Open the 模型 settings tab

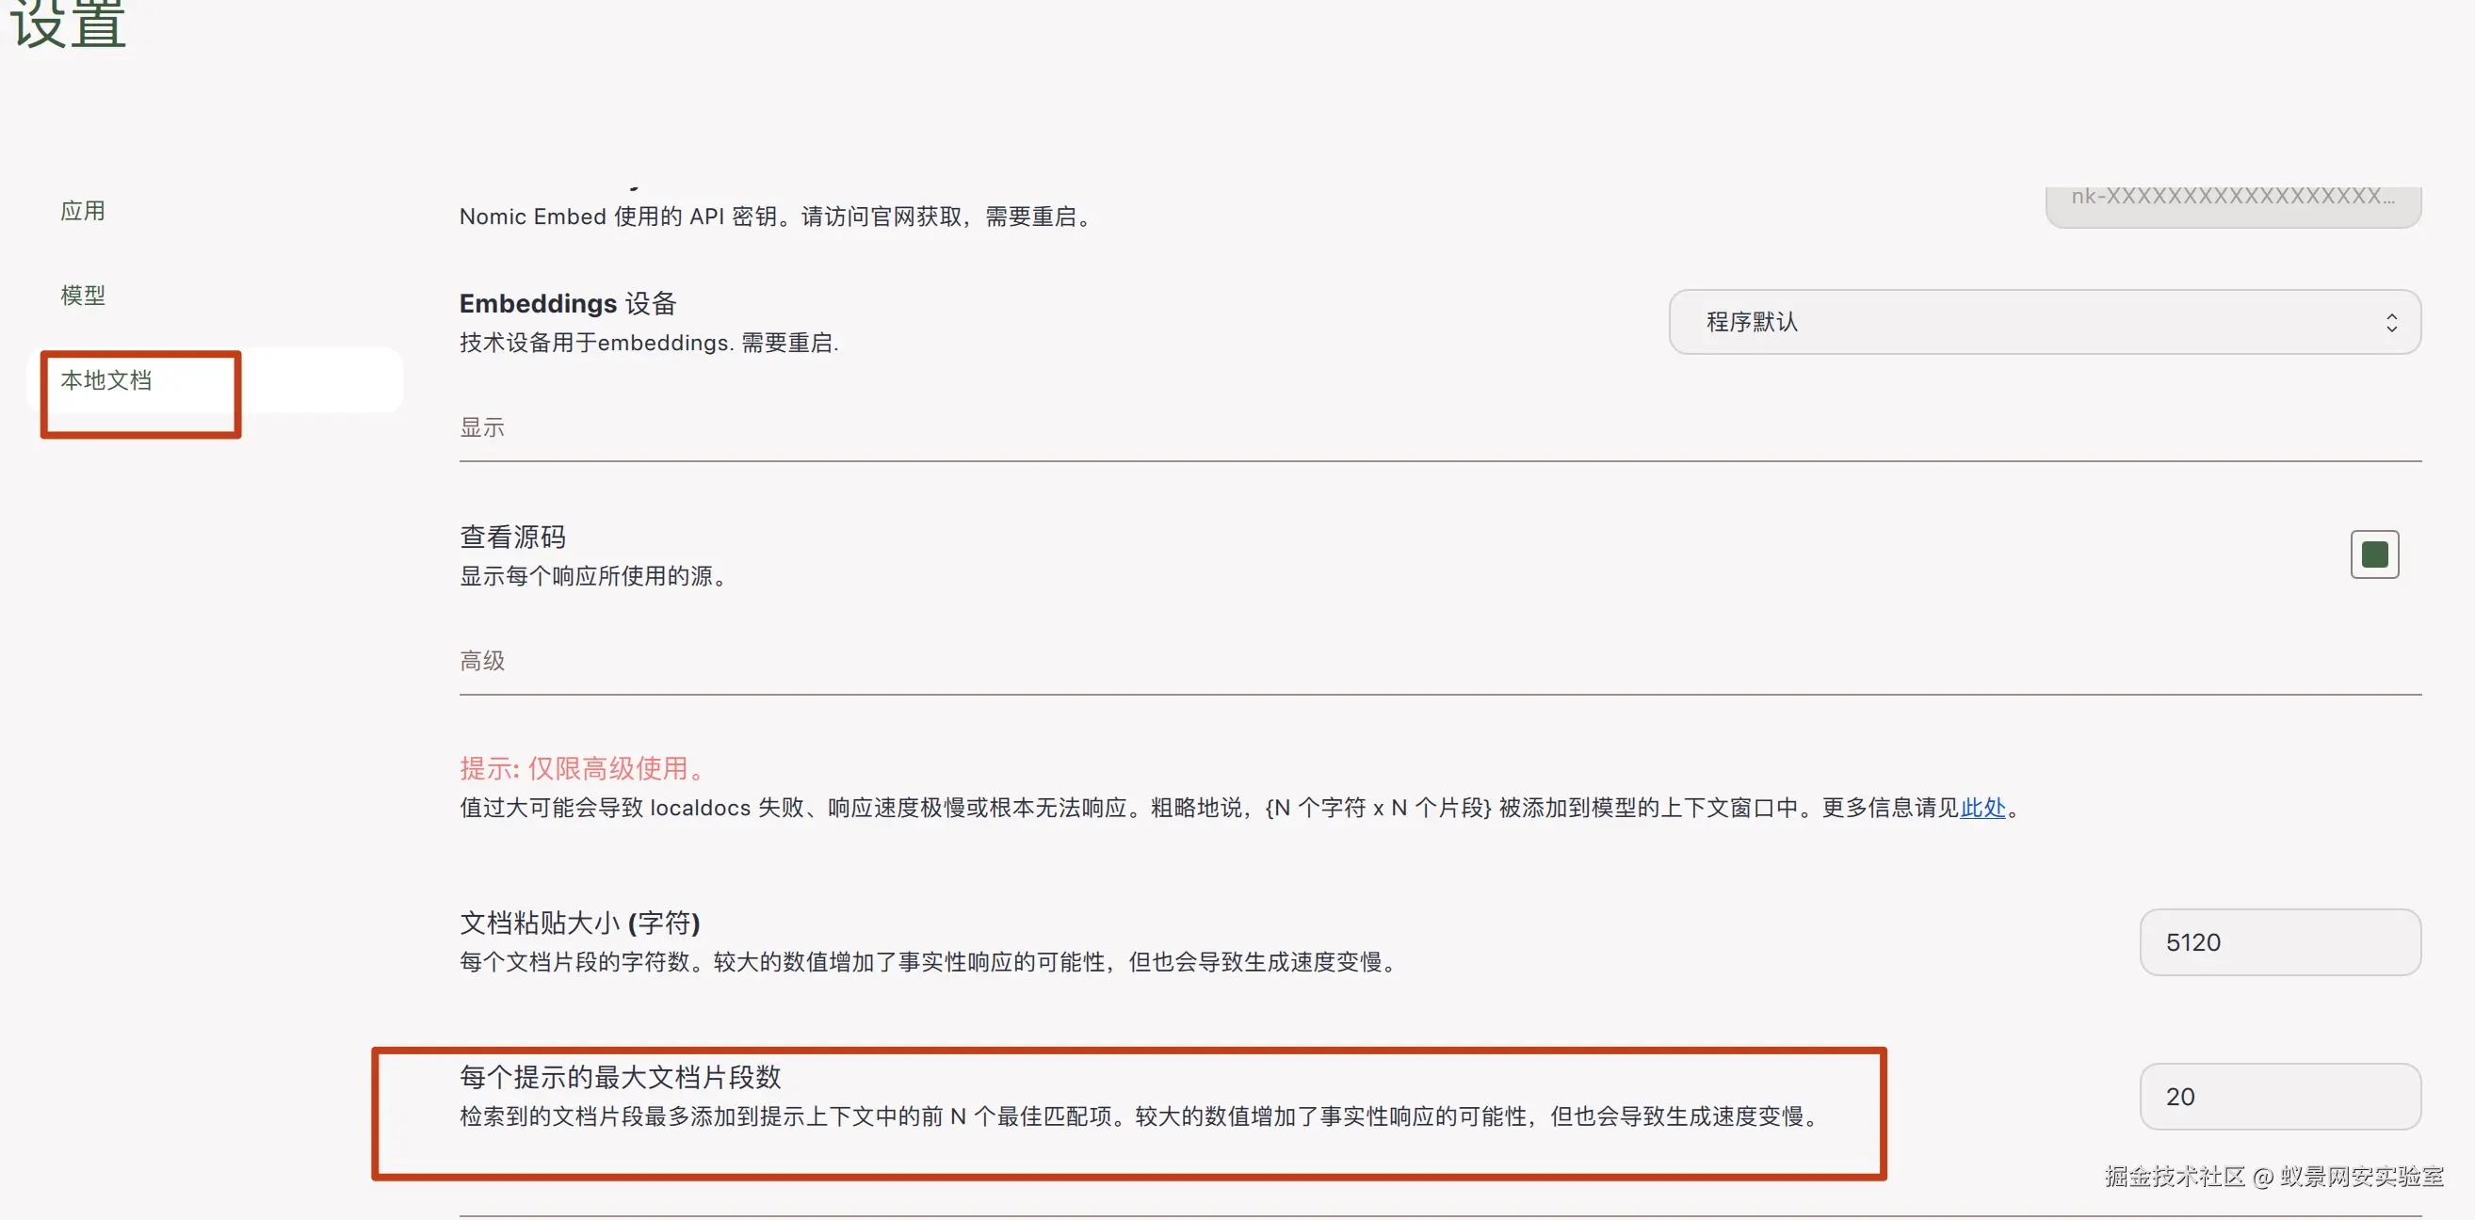[x=83, y=295]
